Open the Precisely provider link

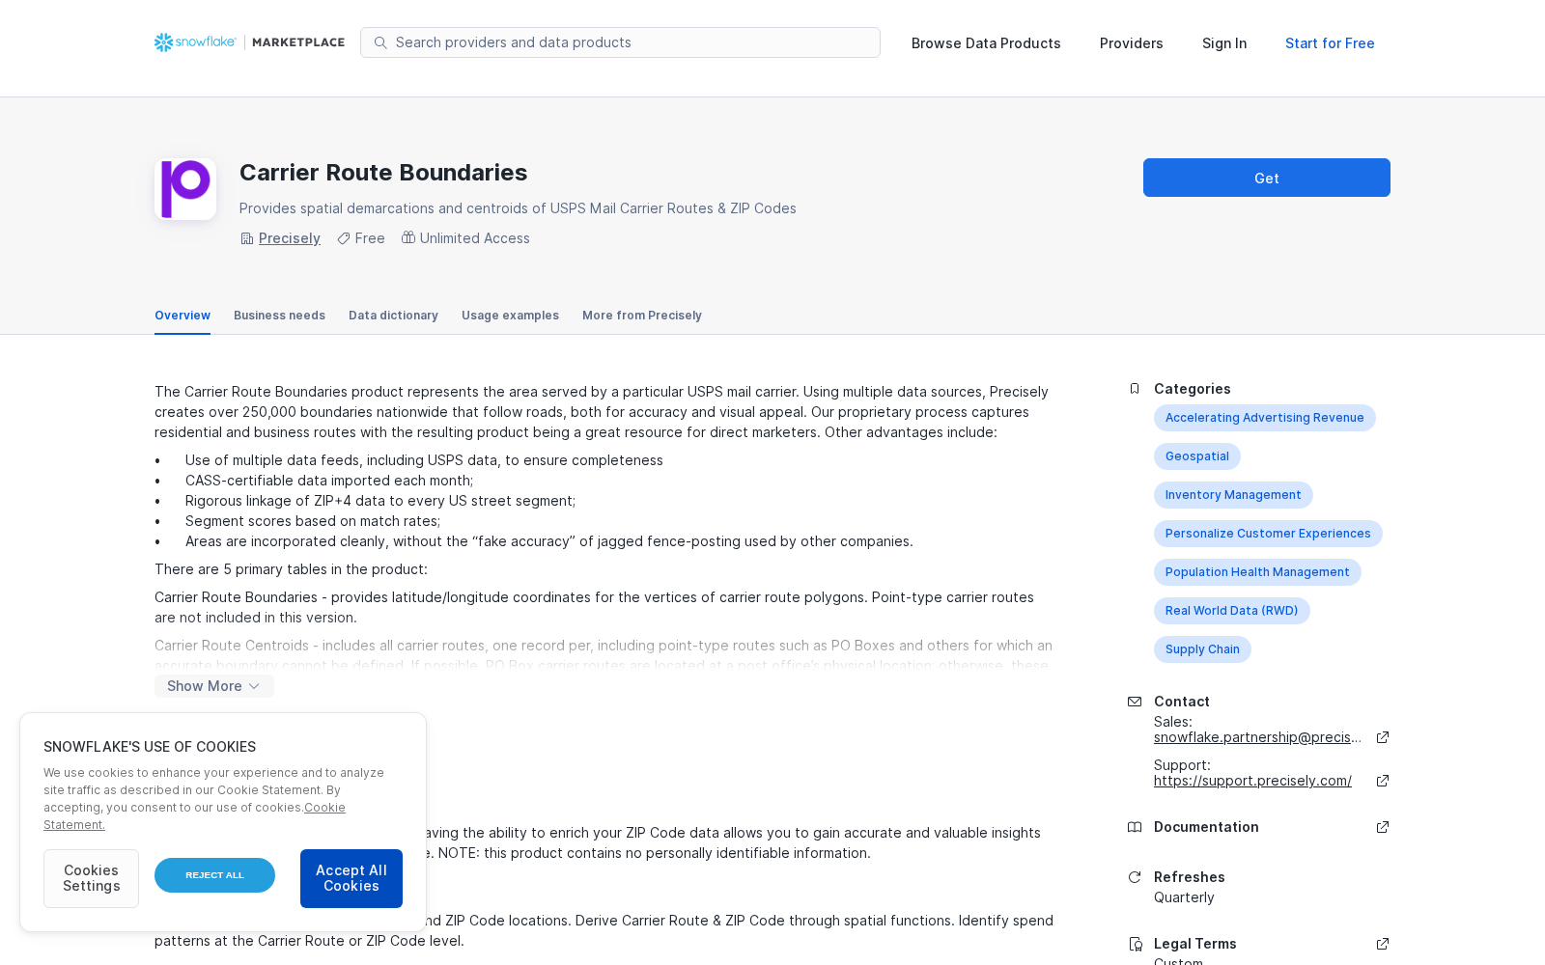(290, 238)
